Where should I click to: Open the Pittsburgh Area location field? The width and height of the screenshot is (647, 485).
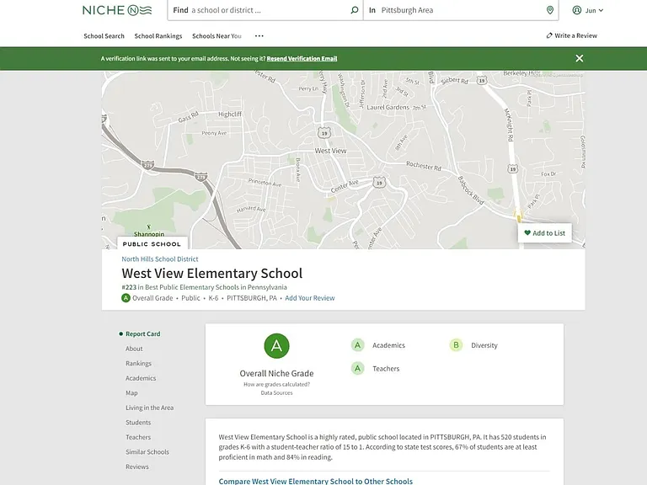tap(461, 10)
